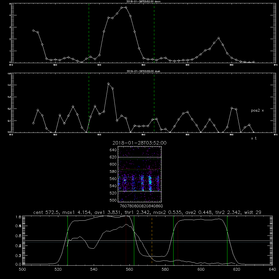Click the dawn plot x-axis label '820'
Image resolution: width=279 pixels, height=279 pixels.
(x=55, y=65)
